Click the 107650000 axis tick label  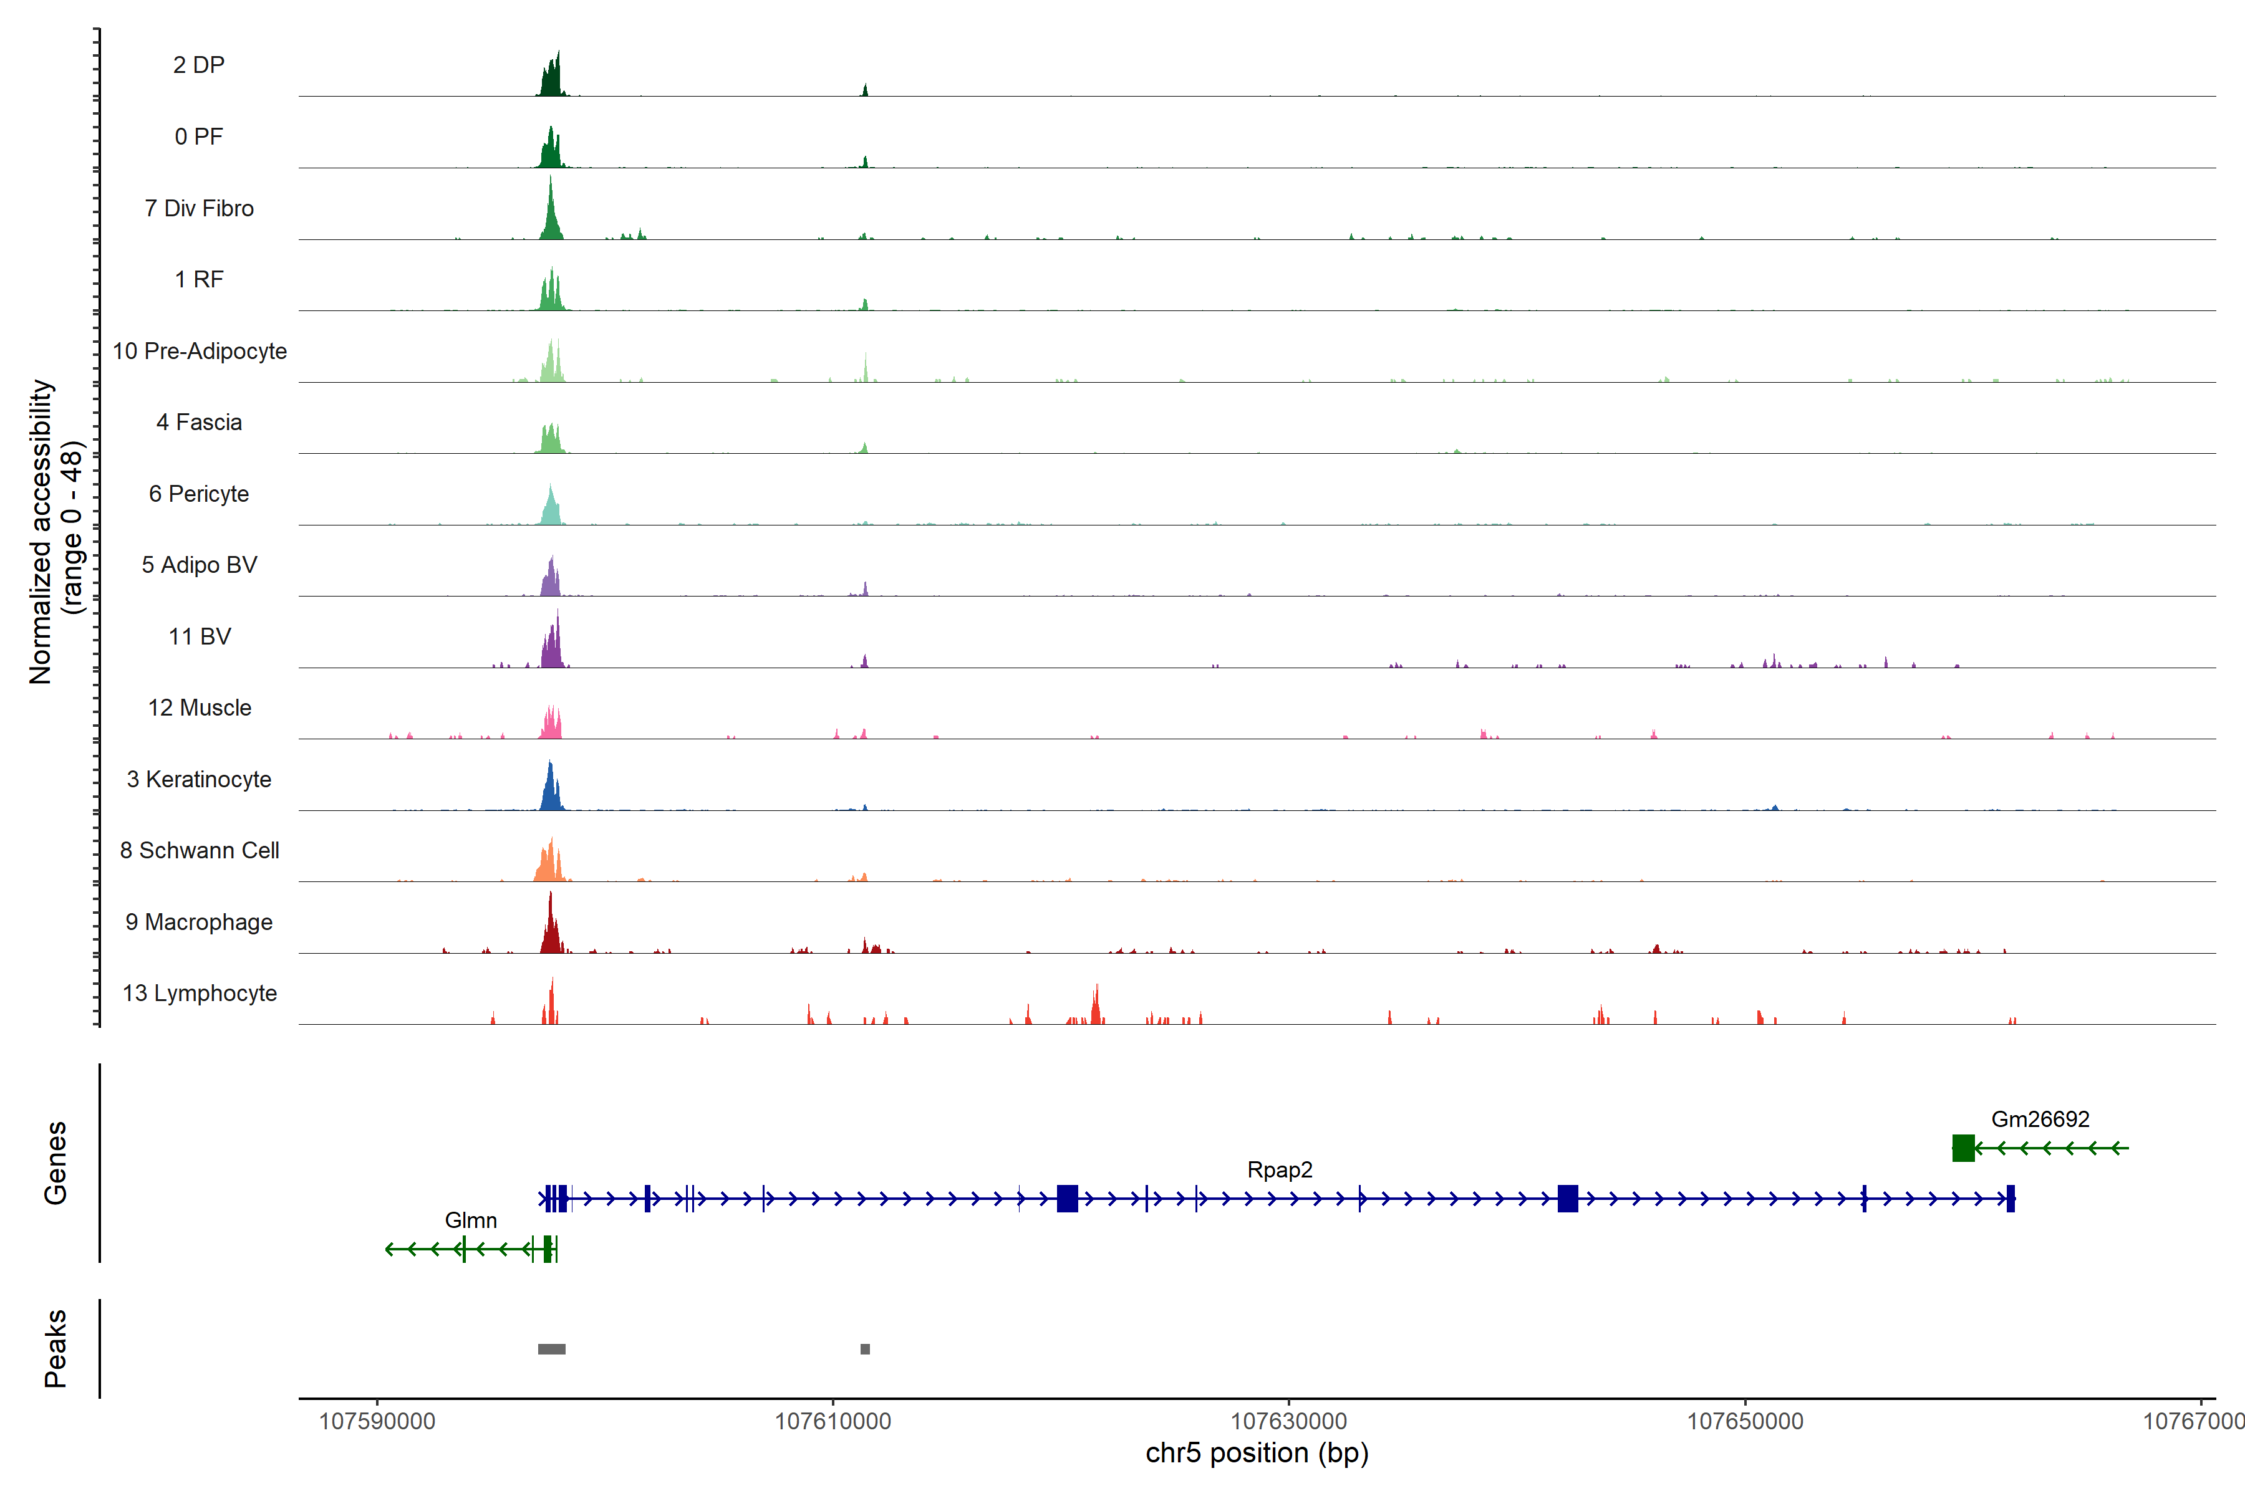click(1745, 1422)
